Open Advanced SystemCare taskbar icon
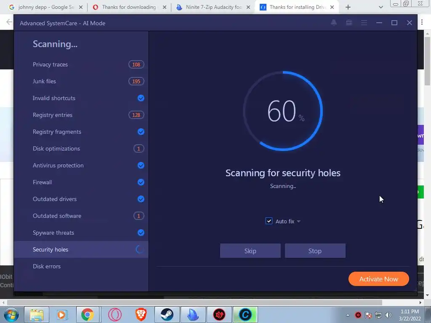Viewport: 431px width, 323px height. pos(245,315)
